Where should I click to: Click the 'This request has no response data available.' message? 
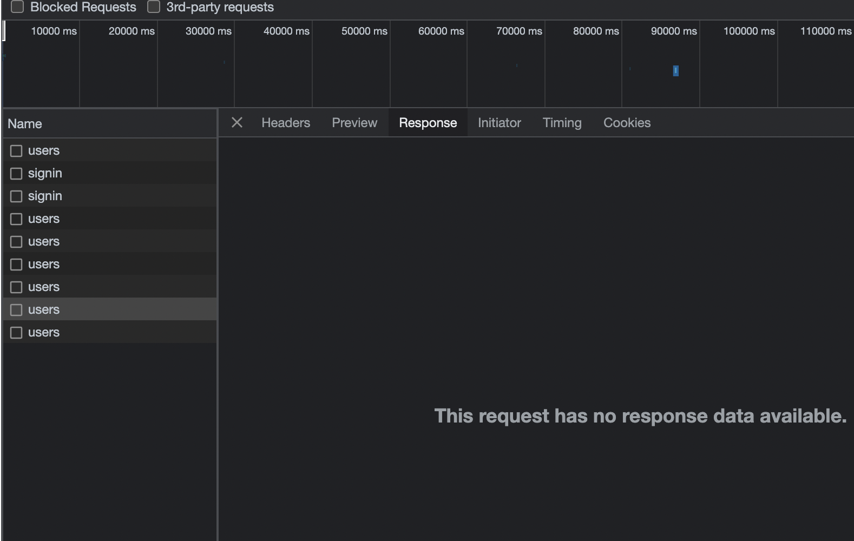click(640, 416)
